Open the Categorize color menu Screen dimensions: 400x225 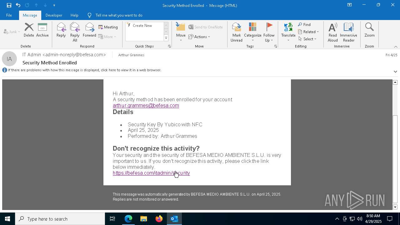click(x=253, y=32)
